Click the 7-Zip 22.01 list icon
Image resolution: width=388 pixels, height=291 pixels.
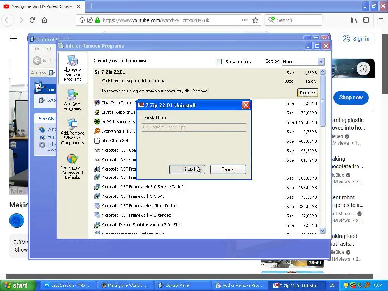pyautogui.click(x=97, y=72)
